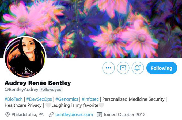Click the location pin icon

7,115
